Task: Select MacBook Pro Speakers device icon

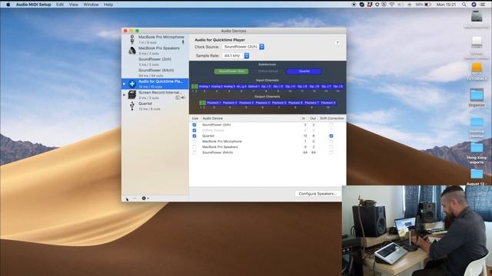Action: [132, 51]
